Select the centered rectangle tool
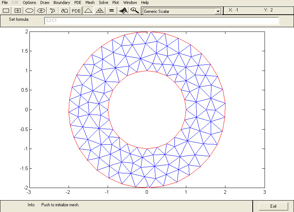Screen dimensions: 294x212 [x=18, y=11]
